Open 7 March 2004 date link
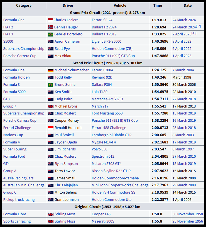The height and width of the screenshot is (227, 206). [183, 70]
